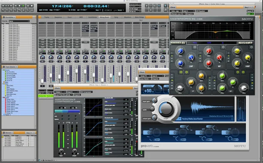Switch to the Sequence tab
Screen dimensions: 263x163
tap(58, 17)
